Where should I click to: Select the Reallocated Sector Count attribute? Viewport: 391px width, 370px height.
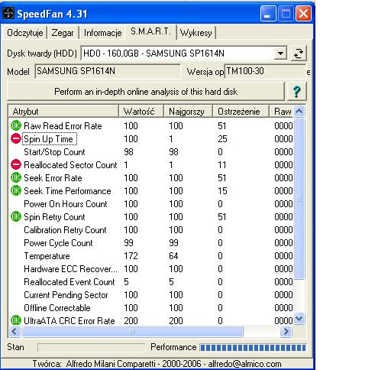pos(70,165)
